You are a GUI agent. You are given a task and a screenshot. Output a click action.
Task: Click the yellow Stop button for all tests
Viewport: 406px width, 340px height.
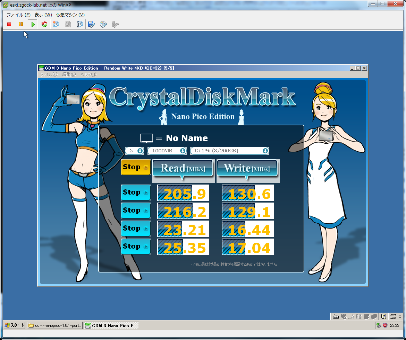click(x=136, y=167)
